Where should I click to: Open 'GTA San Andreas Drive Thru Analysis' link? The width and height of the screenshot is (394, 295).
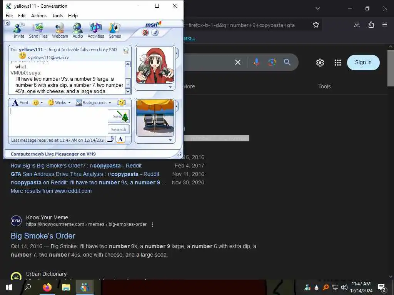click(85, 174)
